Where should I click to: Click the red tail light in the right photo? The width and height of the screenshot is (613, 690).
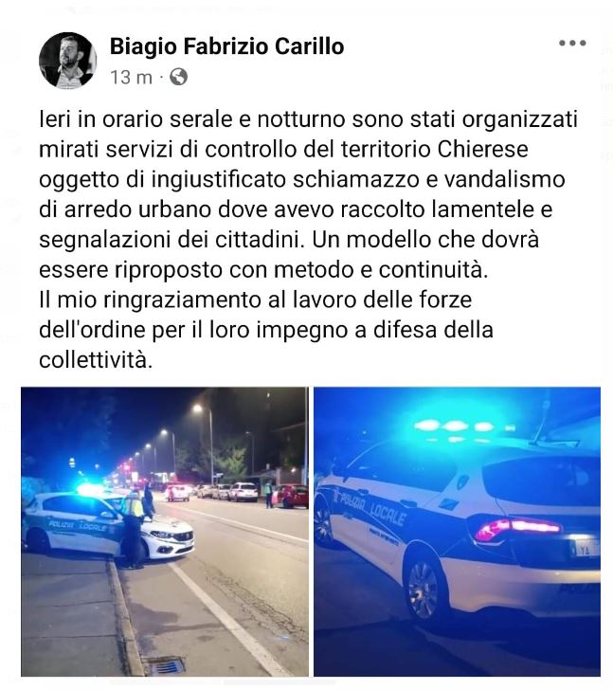click(x=517, y=529)
